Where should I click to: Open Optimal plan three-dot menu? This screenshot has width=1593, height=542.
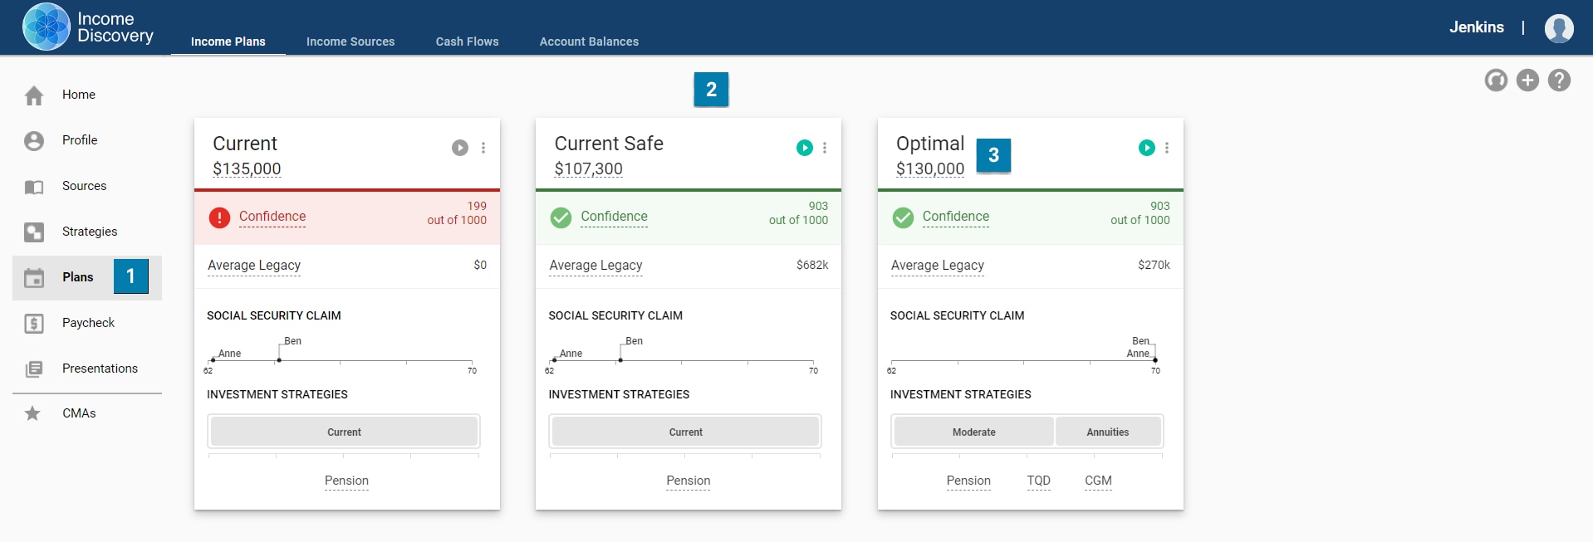click(1167, 148)
